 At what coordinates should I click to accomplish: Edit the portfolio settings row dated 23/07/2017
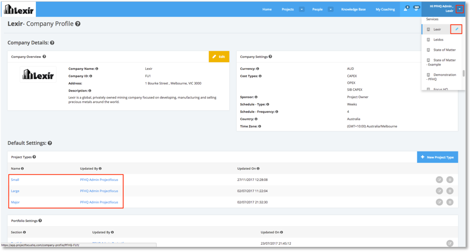(x=450, y=243)
